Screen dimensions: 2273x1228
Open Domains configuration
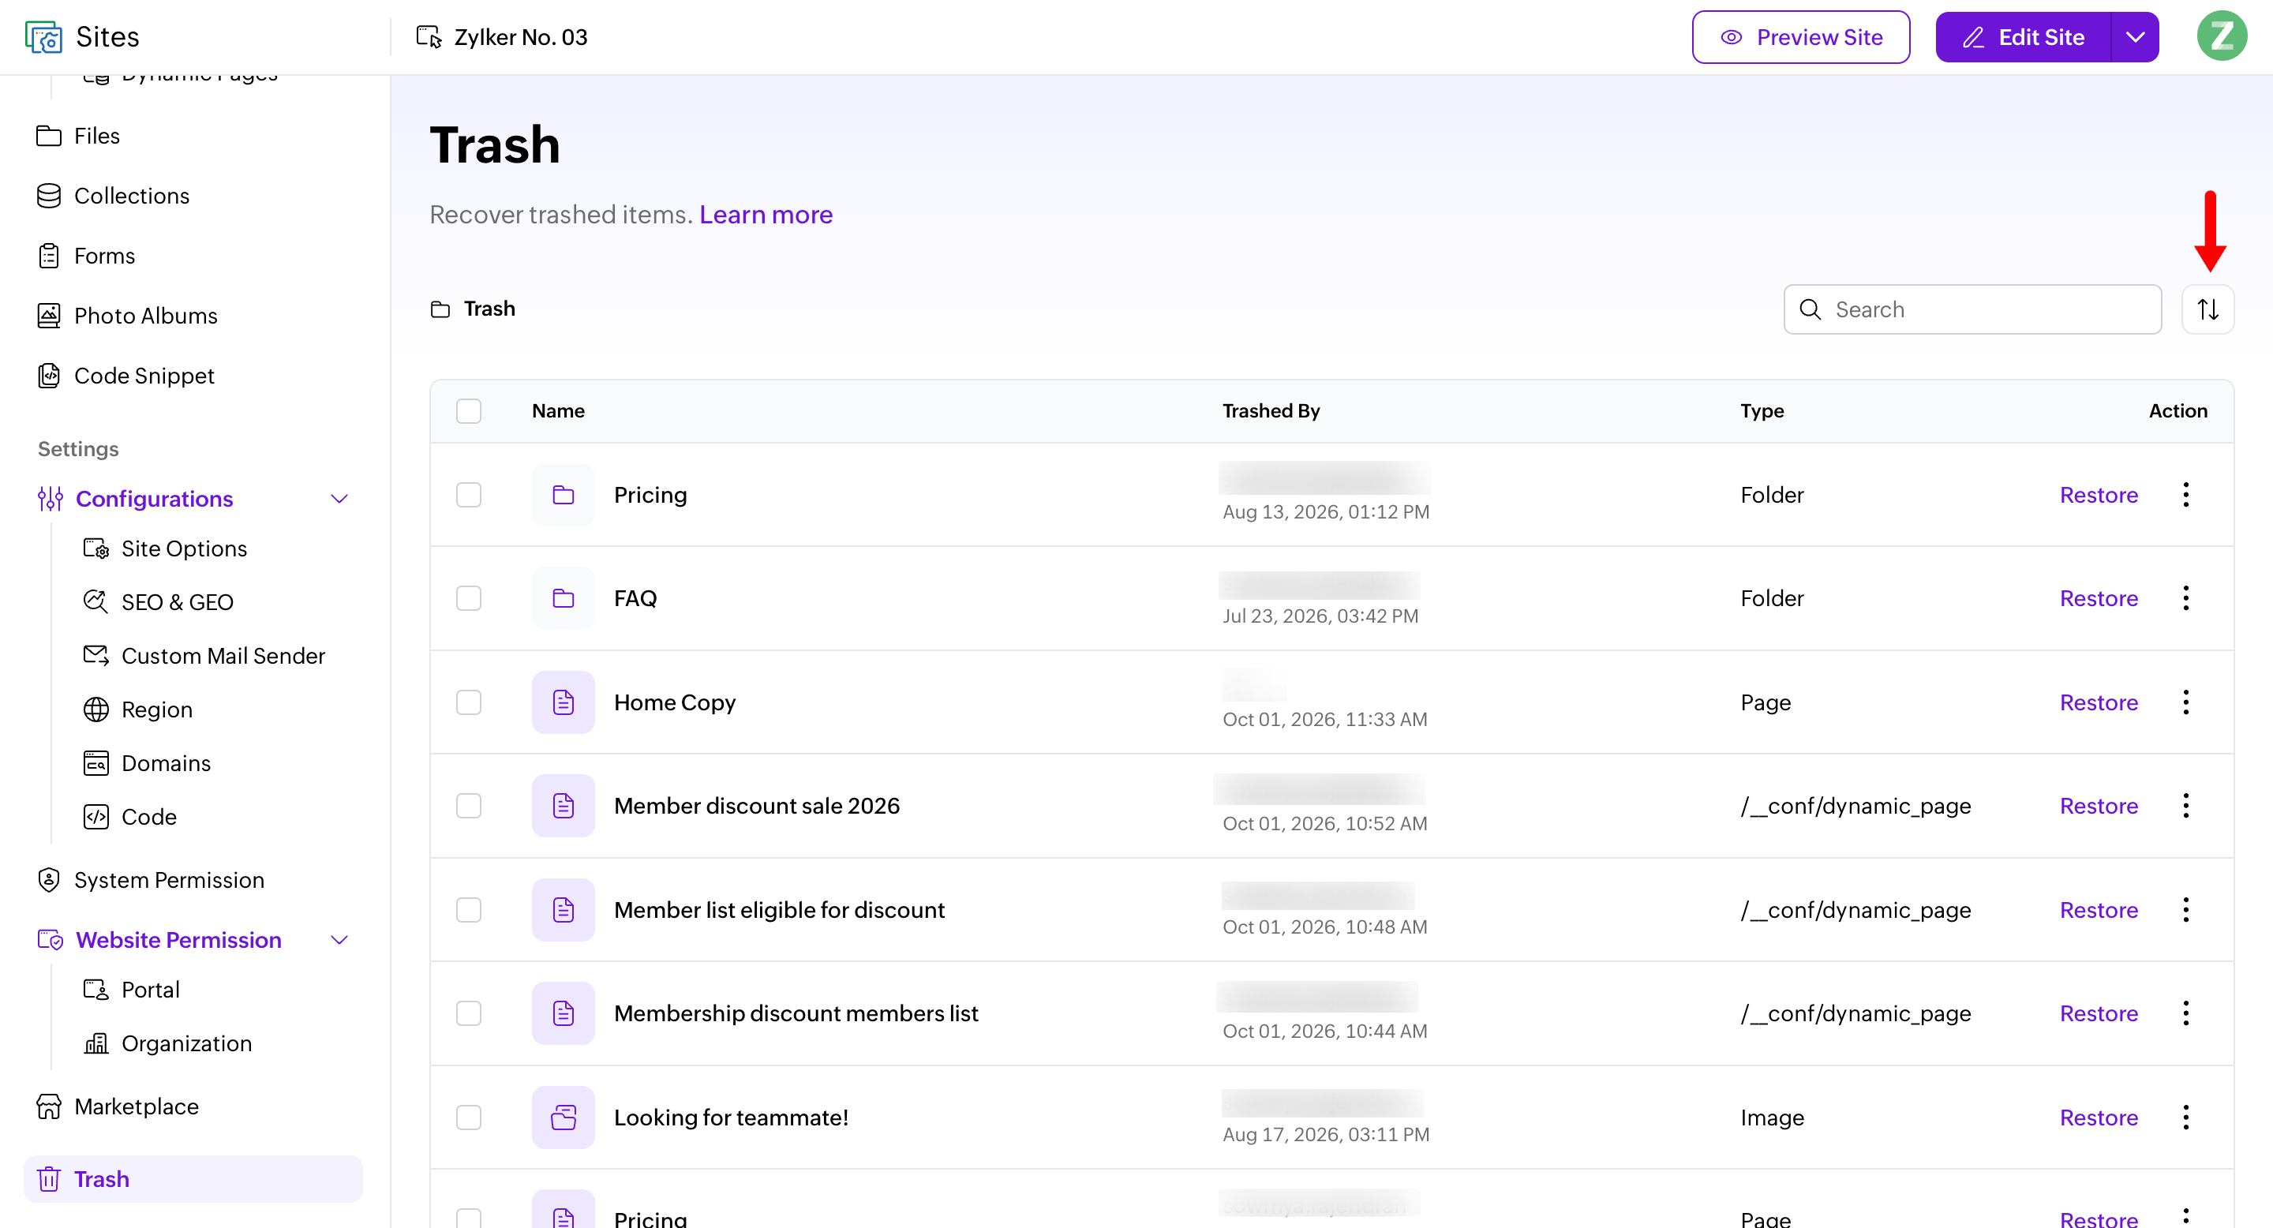click(166, 763)
